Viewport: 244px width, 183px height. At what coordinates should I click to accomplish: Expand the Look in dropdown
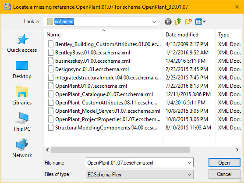[x=154, y=22]
